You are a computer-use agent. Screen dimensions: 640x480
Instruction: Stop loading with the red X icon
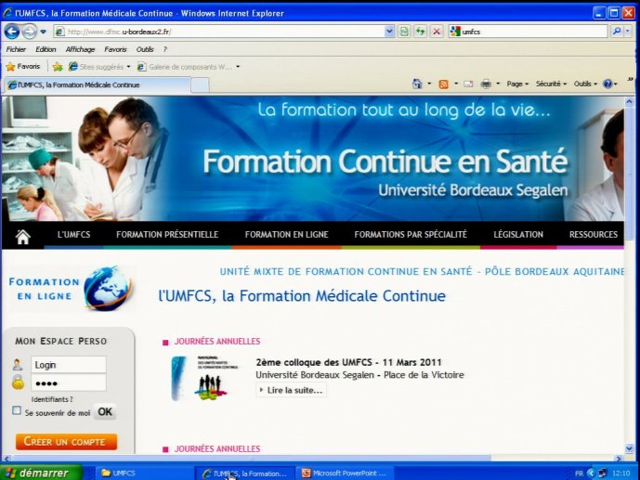[x=437, y=32]
